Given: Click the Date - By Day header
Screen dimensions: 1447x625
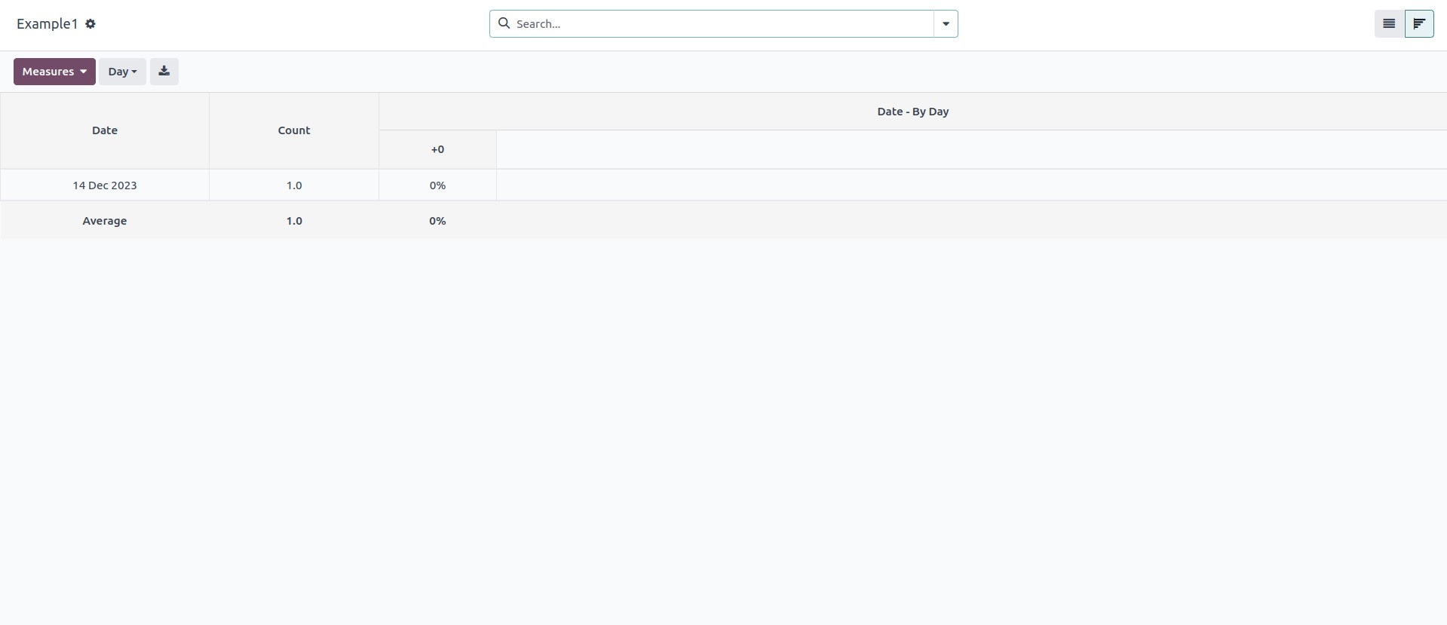Looking at the screenshot, I should click(x=912, y=112).
